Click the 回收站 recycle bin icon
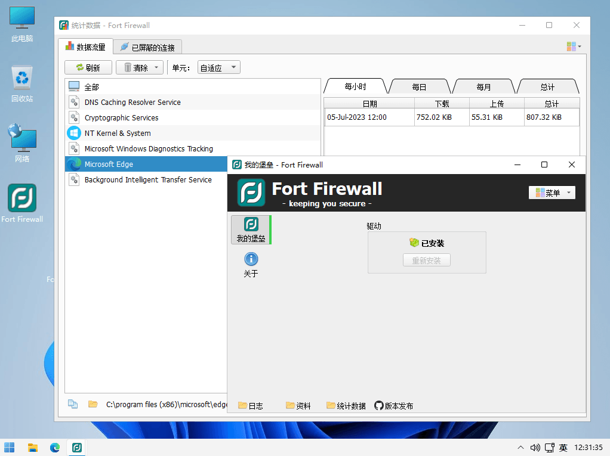Screen dimensions: 610x456 coord(22,84)
